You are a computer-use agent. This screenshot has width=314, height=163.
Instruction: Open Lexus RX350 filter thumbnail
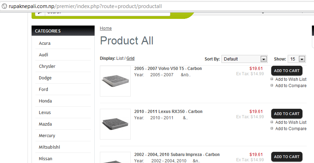click(x=115, y=124)
